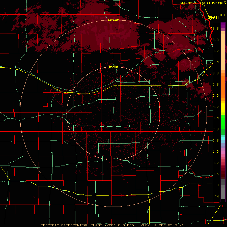Click the NEXLAB logo icon after DuPage
This screenshot has width=227, height=227.
(225, 3)
